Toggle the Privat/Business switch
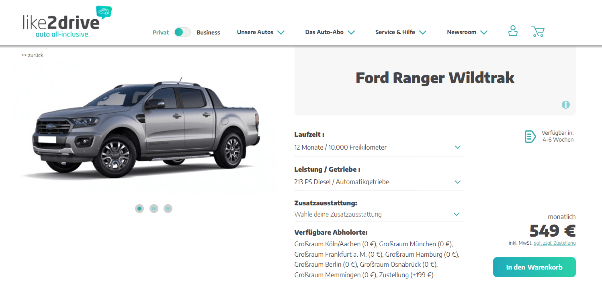Image resolution: width=602 pixels, height=288 pixels. tap(182, 32)
